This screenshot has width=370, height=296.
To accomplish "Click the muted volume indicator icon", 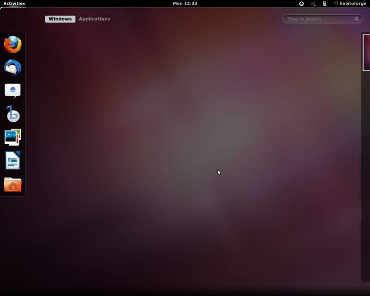I will pyautogui.click(x=313, y=4).
